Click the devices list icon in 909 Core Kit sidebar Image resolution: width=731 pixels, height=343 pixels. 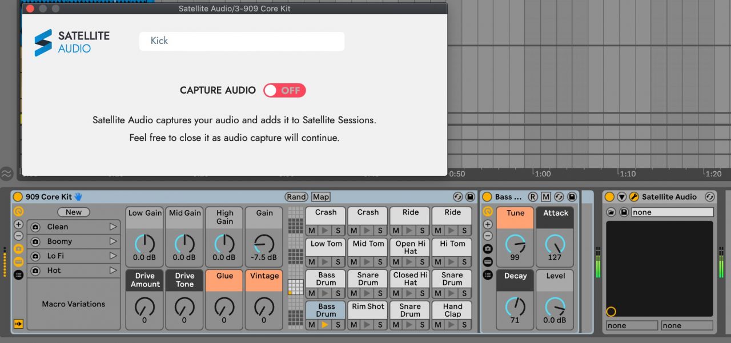[x=18, y=275]
